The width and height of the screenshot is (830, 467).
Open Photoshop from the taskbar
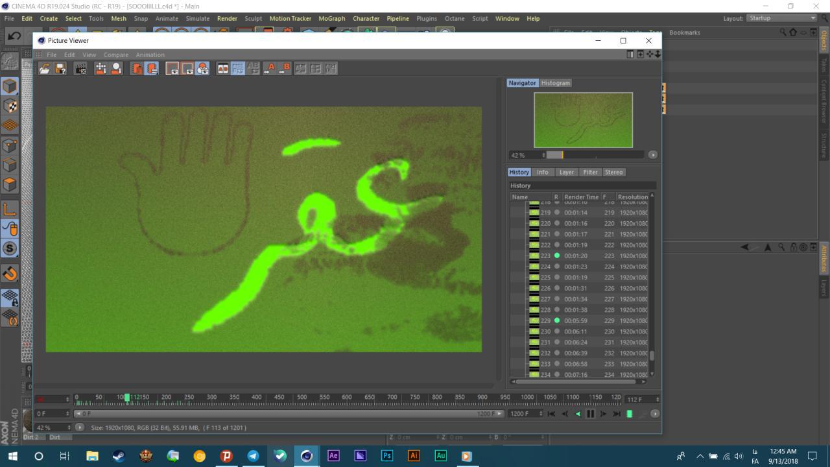pyautogui.click(x=387, y=455)
